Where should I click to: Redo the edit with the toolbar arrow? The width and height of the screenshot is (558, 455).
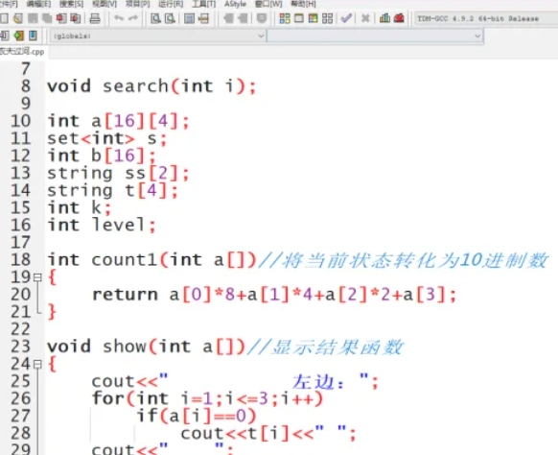click(133, 18)
